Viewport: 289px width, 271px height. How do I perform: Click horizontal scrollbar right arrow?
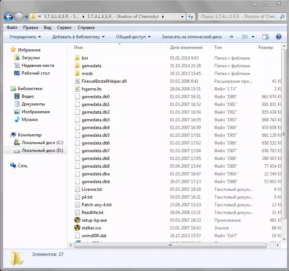(x=278, y=245)
